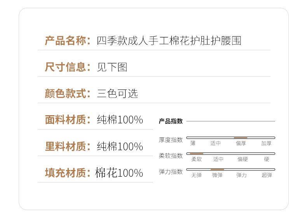Image resolution: width=307 pixels, height=214 pixels.
Task: Click the 柔软指数 slider highlighted segment
Action: (197, 154)
